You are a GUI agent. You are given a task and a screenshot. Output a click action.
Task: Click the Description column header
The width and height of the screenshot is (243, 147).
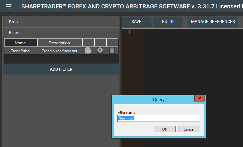pyautogui.click(x=59, y=43)
